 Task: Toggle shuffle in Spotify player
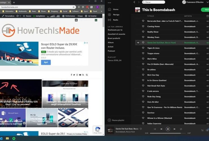[x=155, y=129]
